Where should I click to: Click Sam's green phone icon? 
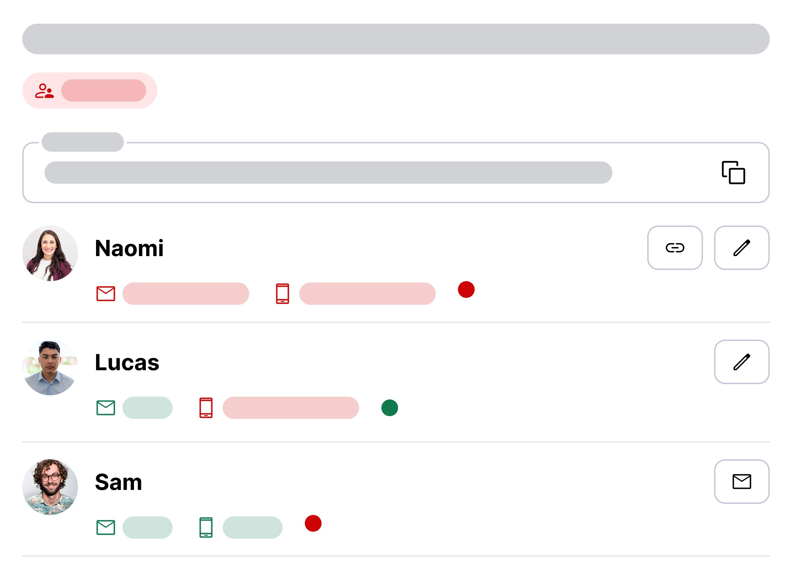click(x=206, y=528)
